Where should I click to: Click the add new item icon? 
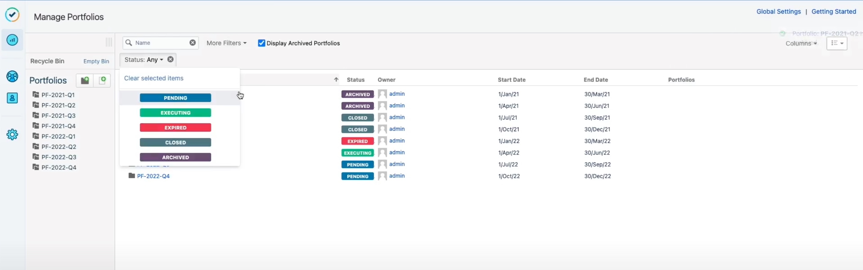pos(102,81)
